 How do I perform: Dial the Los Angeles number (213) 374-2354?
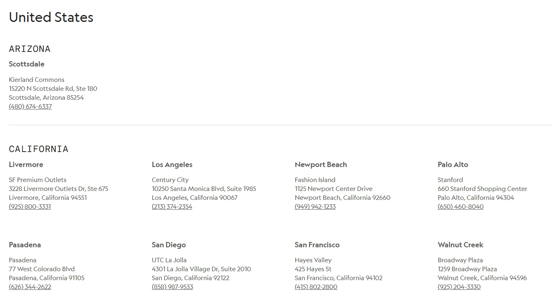point(172,207)
